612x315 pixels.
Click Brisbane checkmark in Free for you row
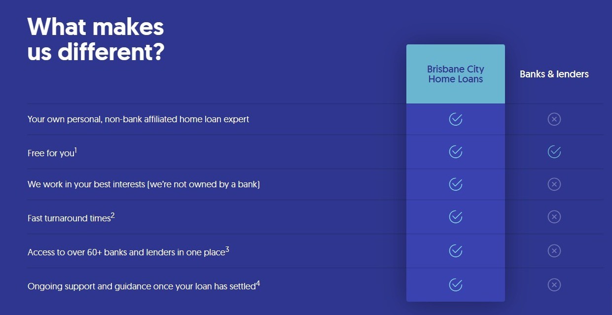tap(456, 152)
